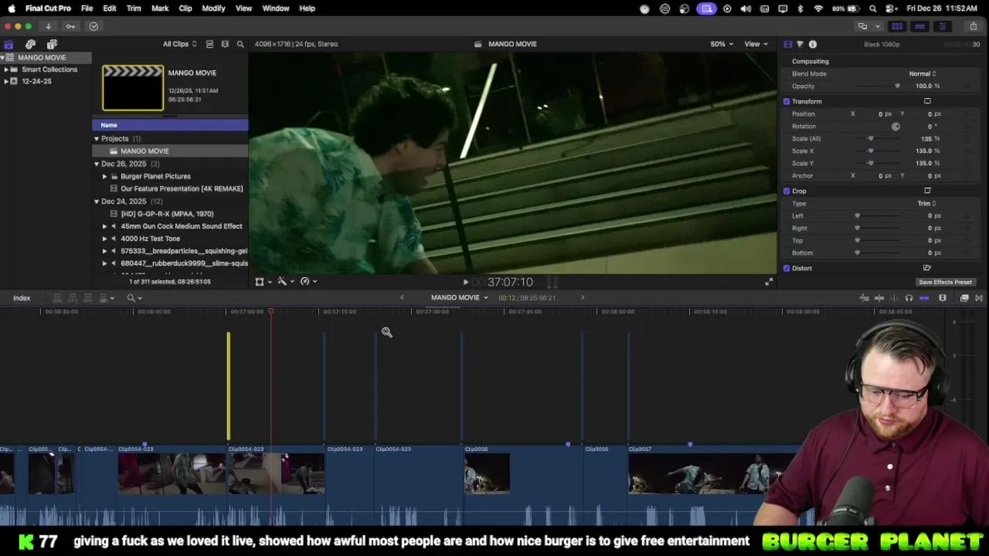This screenshot has width=989, height=556.
Task: Open clip grouping options icon in browser
Action: pos(225,44)
